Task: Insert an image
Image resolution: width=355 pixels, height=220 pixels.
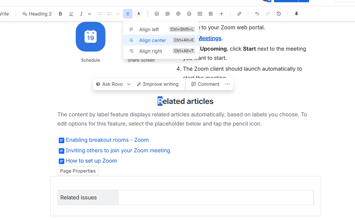Action: click(167, 14)
